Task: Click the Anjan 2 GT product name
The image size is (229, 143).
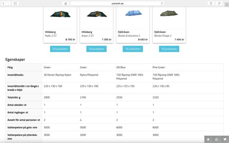Action: coord(88,36)
